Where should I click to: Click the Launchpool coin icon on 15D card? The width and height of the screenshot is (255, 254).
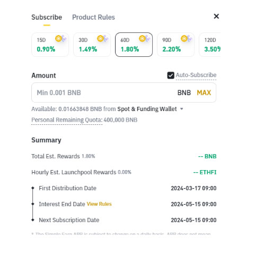click(x=60, y=38)
